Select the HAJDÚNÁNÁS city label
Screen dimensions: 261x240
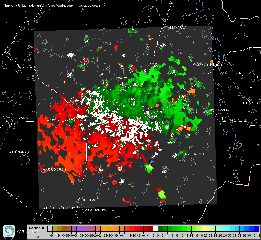coord(18,152)
